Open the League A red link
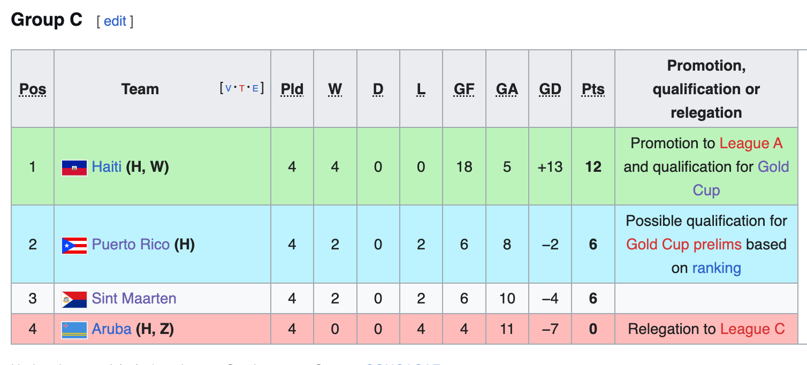This screenshot has width=807, height=365. [x=751, y=143]
